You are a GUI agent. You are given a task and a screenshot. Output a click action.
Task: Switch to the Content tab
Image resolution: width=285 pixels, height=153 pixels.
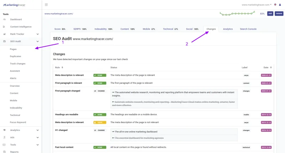pyautogui.click(x=128, y=29)
